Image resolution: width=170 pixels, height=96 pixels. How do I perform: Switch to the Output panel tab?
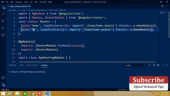(x=22, y=65)
